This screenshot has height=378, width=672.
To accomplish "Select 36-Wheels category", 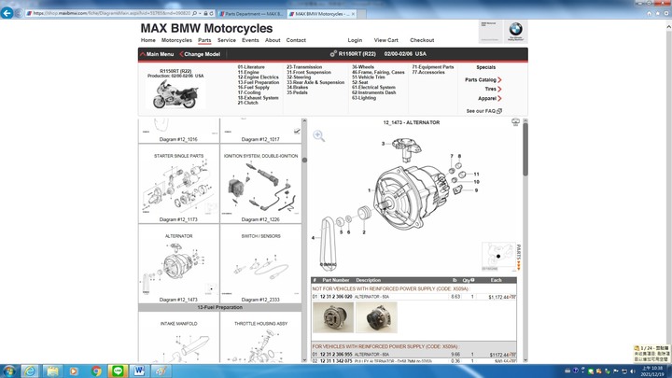I will click(363, 67).
